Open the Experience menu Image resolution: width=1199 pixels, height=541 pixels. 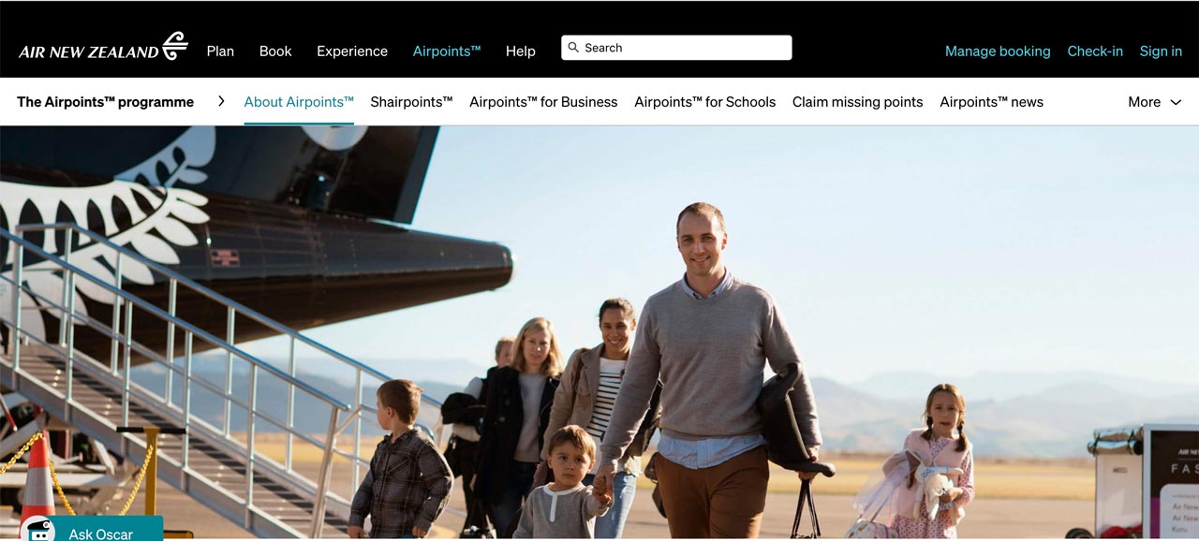click(352, 51)
